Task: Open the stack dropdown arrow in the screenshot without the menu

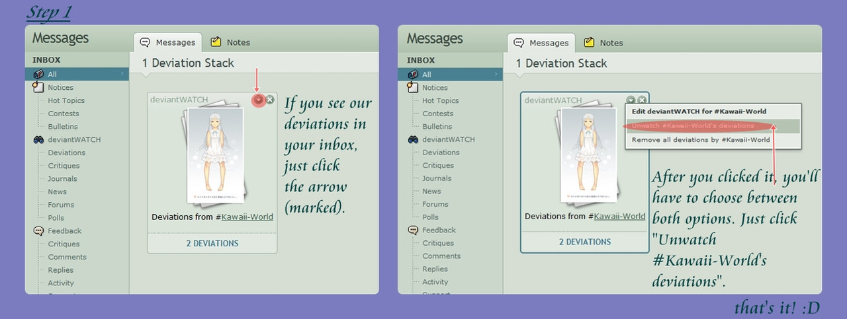Action: pos(259,100)
